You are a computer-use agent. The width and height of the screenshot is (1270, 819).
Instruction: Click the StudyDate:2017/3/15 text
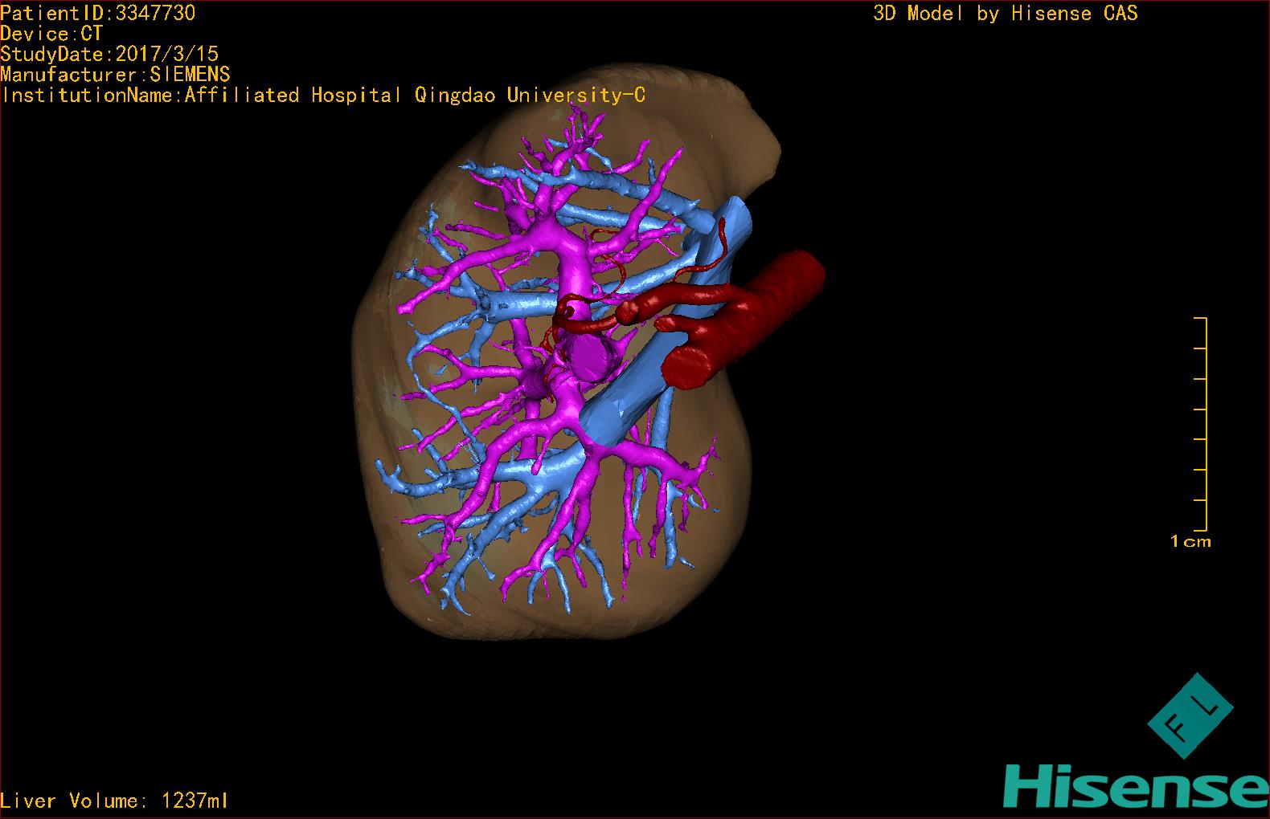(x=109, y=54)
